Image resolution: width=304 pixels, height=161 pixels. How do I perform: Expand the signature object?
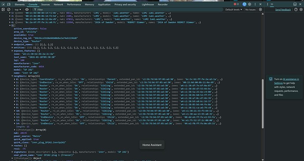click(x=12, y=152)
